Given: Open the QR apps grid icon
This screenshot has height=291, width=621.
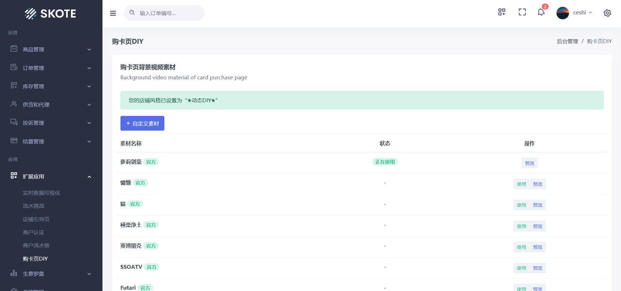Looking at the screenshot, I should pyautogui.click(x=502, y=12).
